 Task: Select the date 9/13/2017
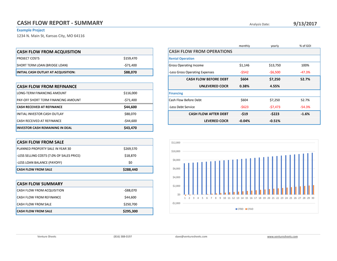pos(305,24)
